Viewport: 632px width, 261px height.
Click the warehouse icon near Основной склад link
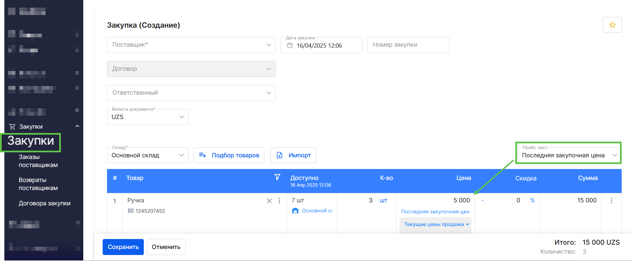pos(295,211)
